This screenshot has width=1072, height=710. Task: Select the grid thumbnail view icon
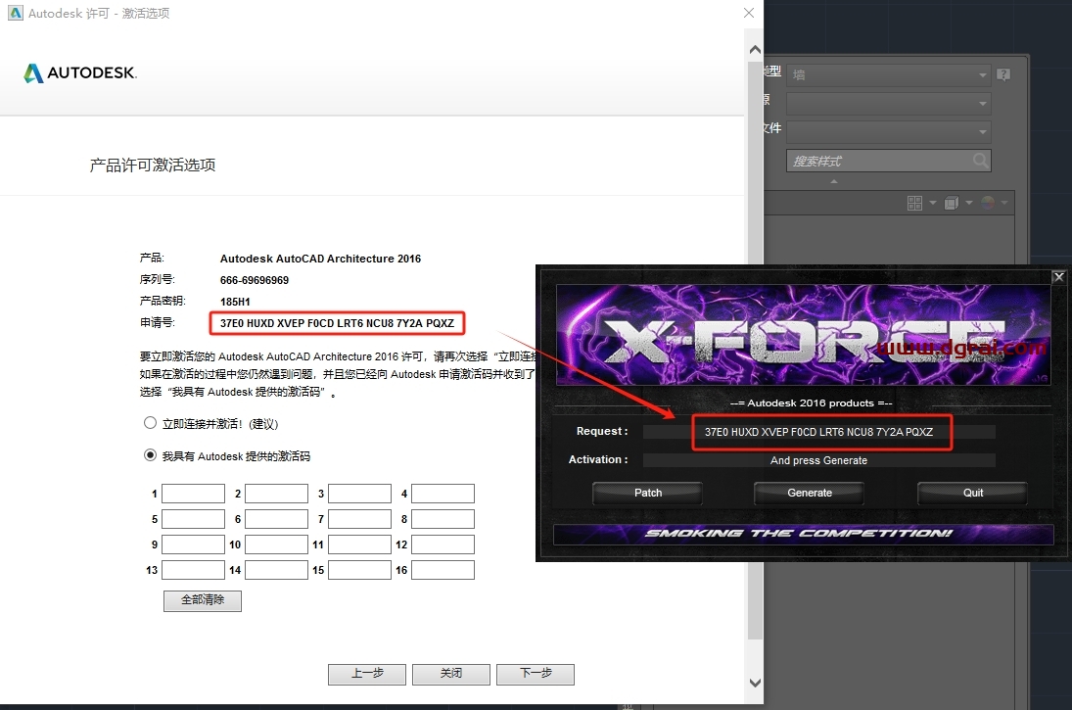click(x=915, y=203)
